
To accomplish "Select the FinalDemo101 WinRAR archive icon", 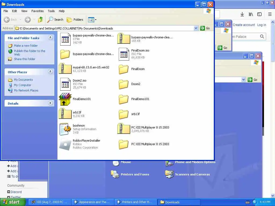I will [x=65, y=99].
